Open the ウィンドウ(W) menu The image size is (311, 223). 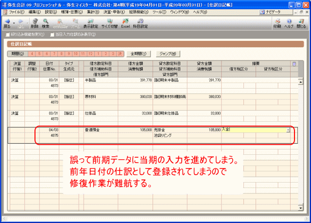(x=179, y=12)
